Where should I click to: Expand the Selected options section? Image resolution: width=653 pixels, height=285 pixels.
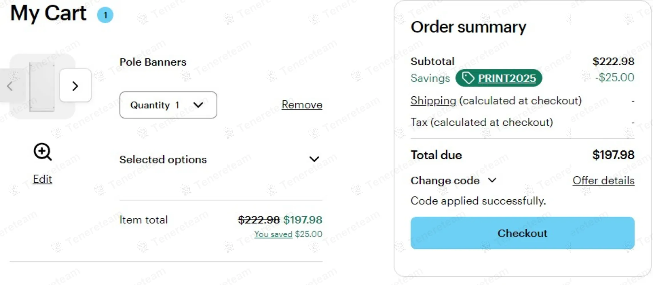(314, 159)
